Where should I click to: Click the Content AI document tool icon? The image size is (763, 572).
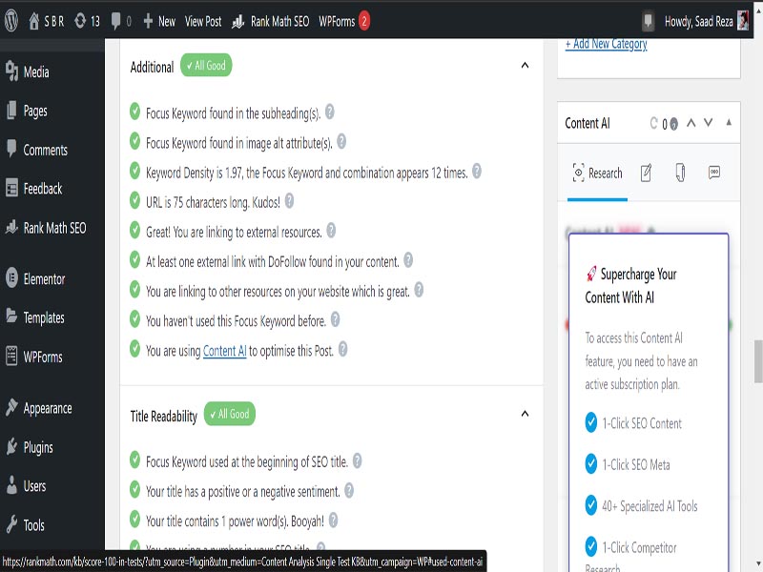pyautogui.click(x=681, y=174)
